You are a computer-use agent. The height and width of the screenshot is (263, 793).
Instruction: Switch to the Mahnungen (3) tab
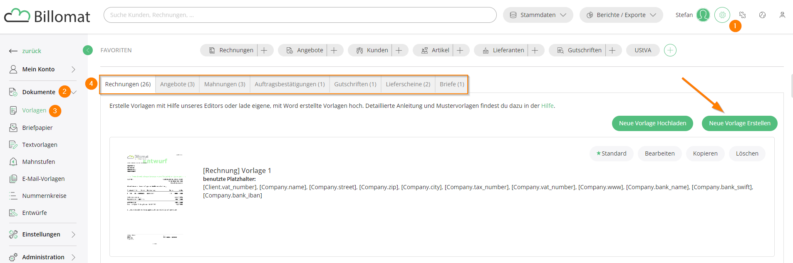pos(225,84)
